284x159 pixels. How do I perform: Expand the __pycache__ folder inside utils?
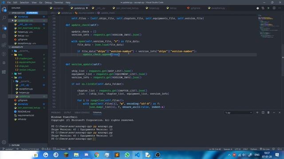(x=28, y=81)
